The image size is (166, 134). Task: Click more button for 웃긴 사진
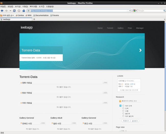tap(105, 123)
